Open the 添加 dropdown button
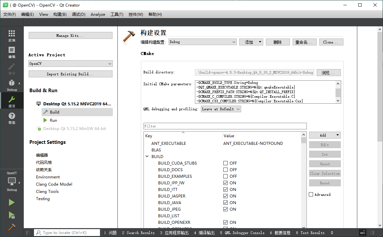 [x=251, y=42]
